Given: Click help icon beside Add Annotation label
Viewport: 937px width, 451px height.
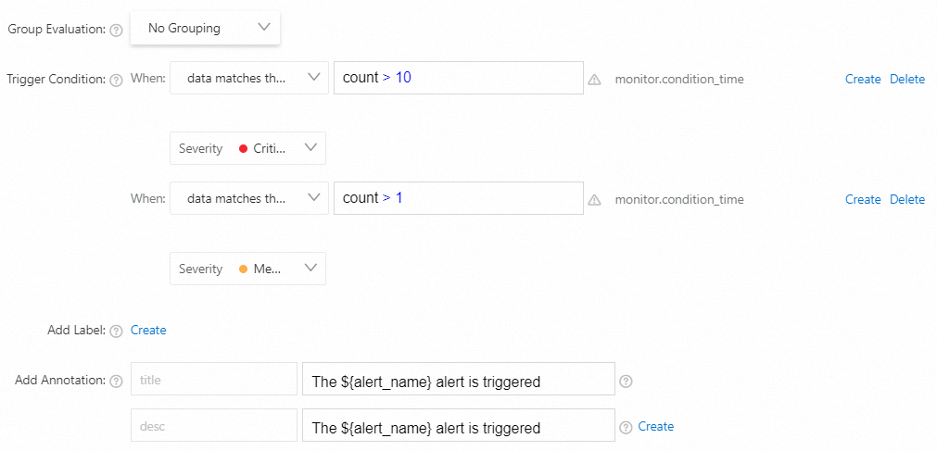Looking at the screenshot, I should 116,381.
